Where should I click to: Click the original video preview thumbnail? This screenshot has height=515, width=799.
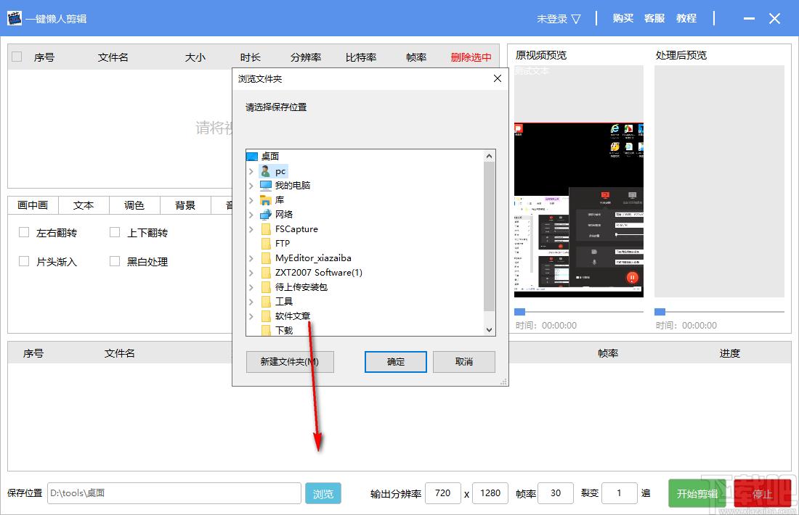click(x=579, y=210)
